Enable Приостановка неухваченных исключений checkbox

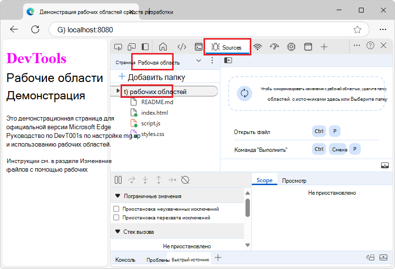(x=116, y=209)
